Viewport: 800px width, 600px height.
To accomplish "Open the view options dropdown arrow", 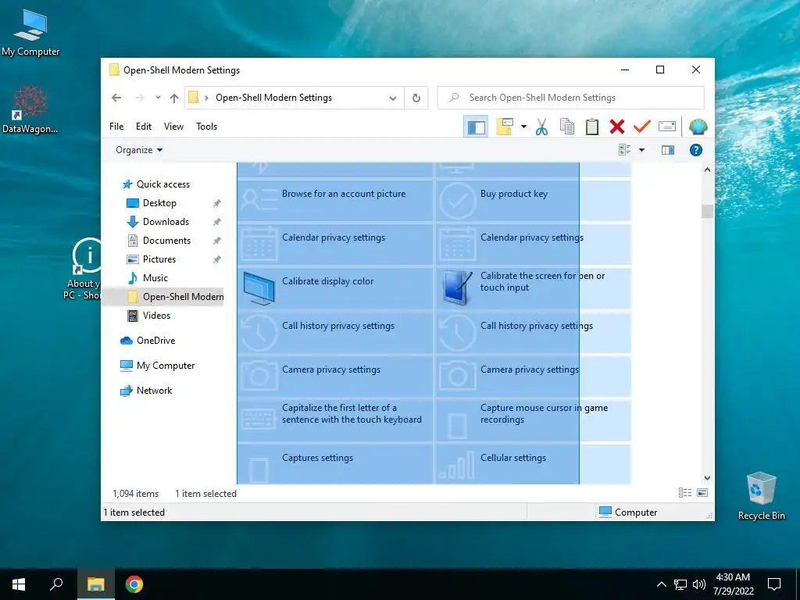I will point(642,150).
